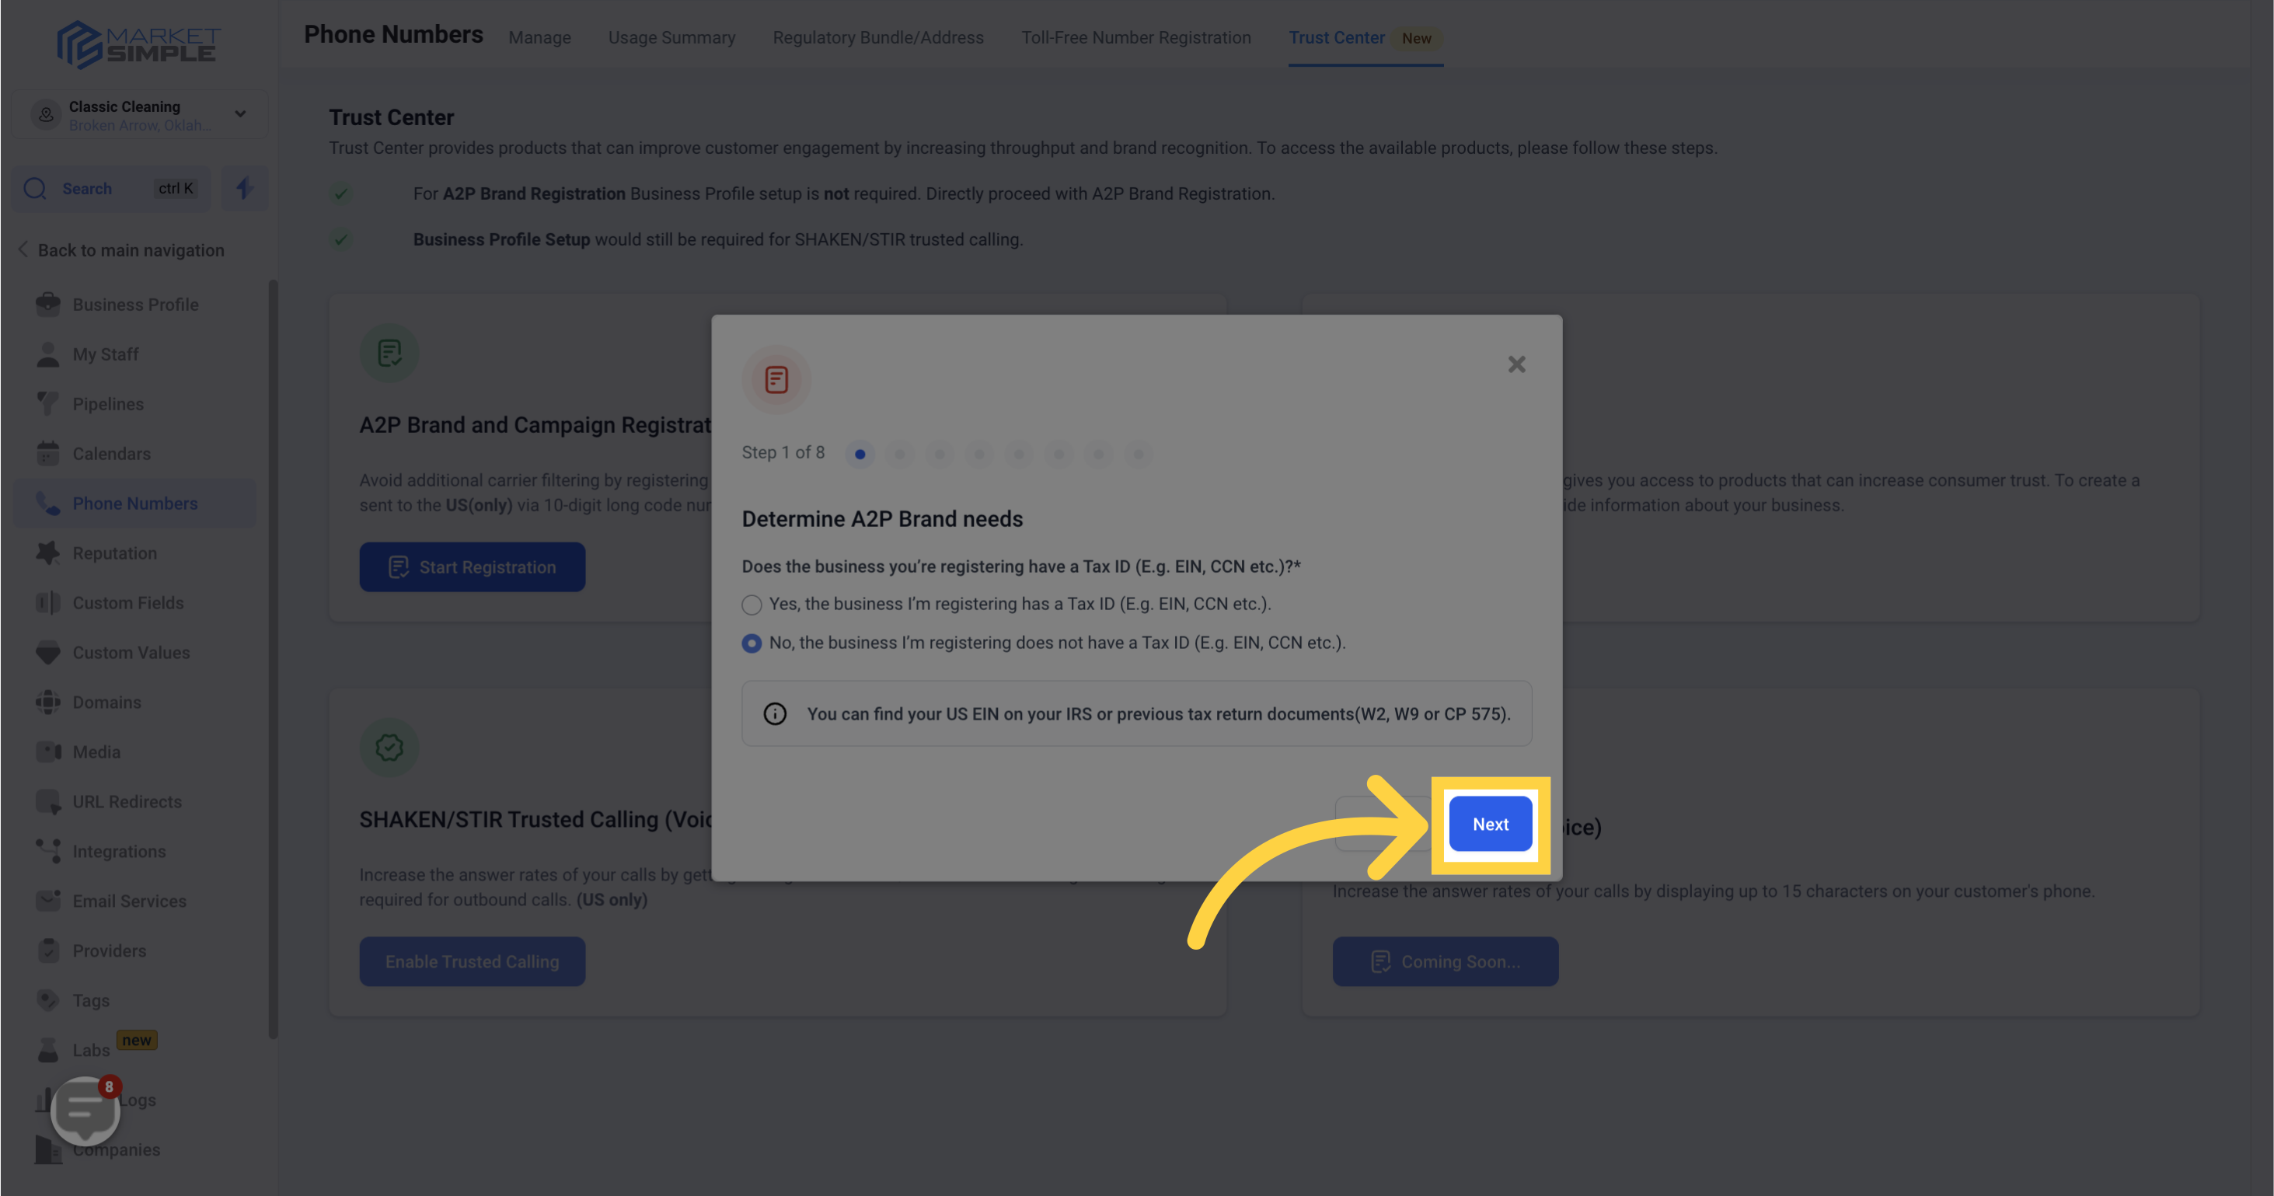Switch to the Usage Summary tab

point(671,37)
